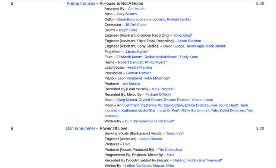
Task: Open Donna Summer artist link
Action: 81,129
